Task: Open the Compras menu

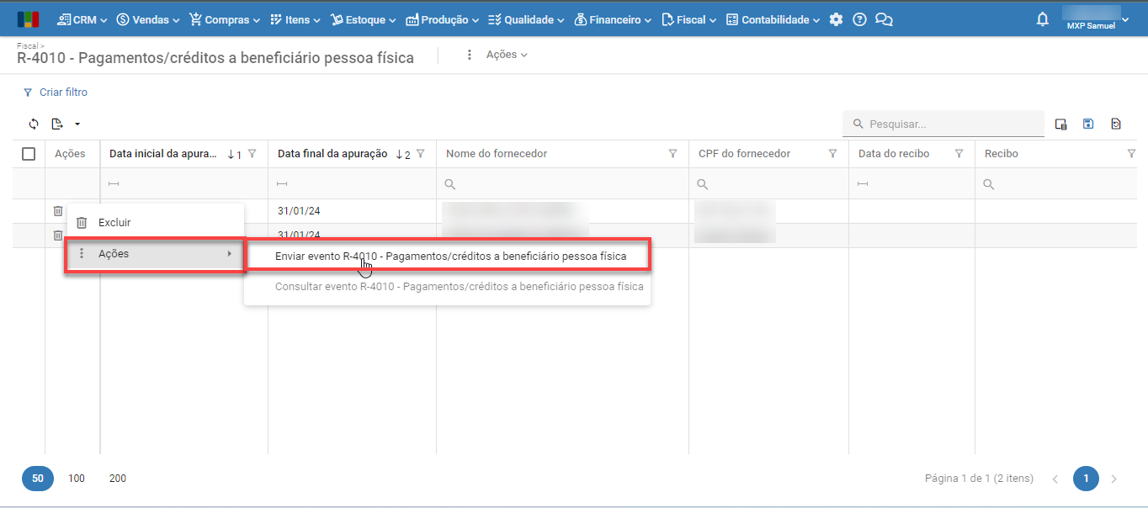Action: point(225,19)
